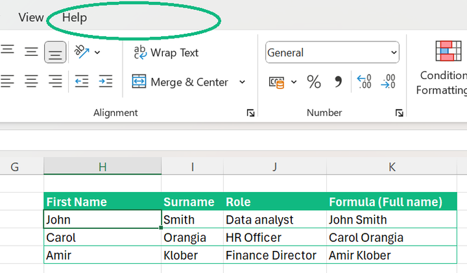Open Number format dialog launcher

(400, 113)
